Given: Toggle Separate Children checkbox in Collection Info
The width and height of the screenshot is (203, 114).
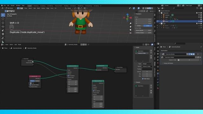Looking at the screenshot, I should pyautogui.click(x=30, y=85).
